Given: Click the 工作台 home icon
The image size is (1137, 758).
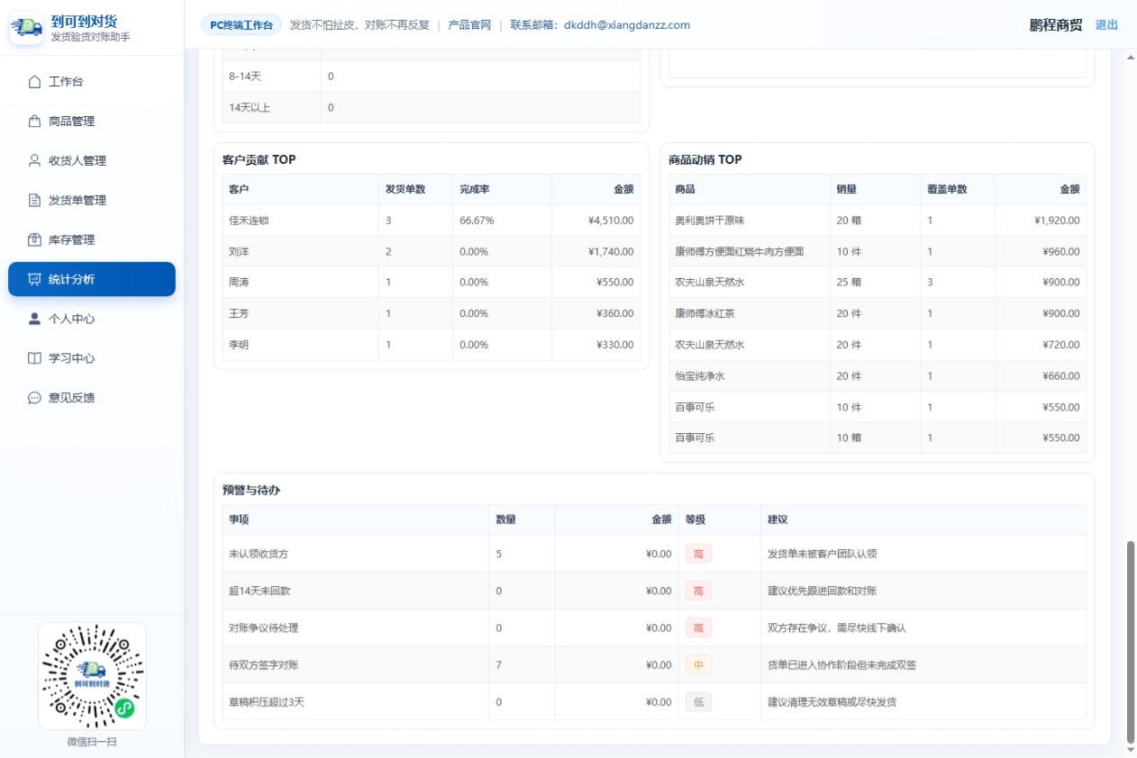Looking at the screenshot, I should click(34, 82).
